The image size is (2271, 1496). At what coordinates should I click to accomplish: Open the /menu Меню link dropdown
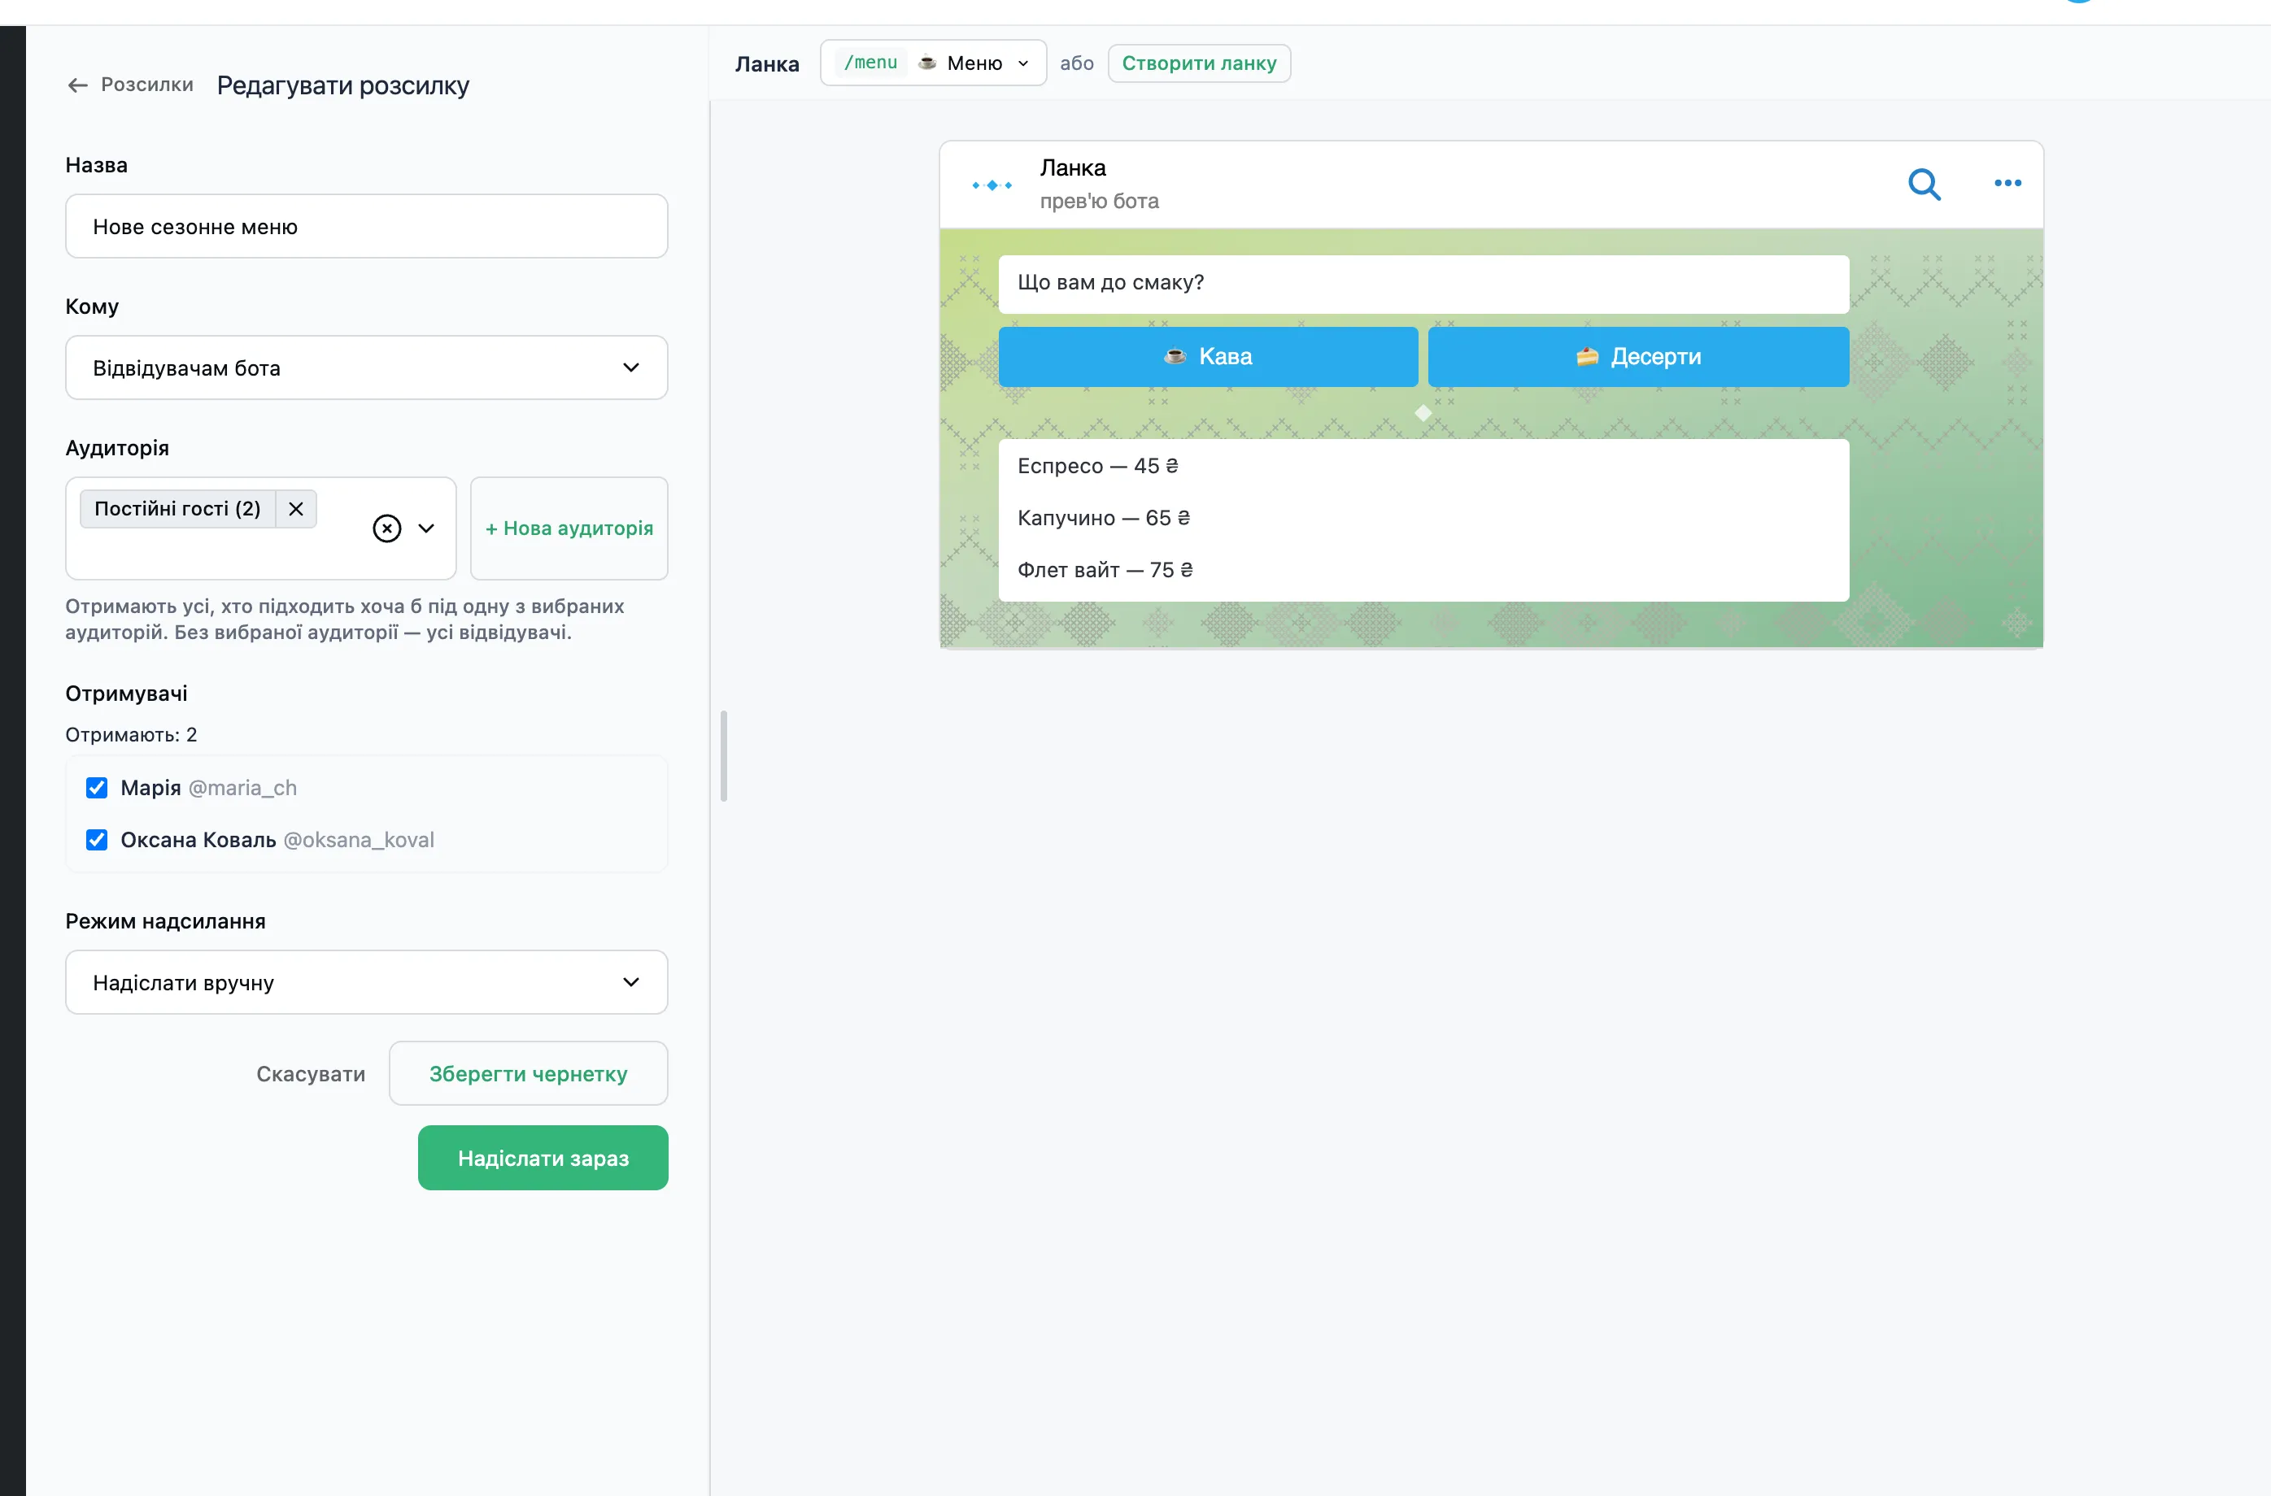[x=933, y=63]
